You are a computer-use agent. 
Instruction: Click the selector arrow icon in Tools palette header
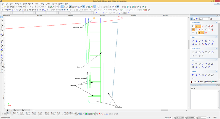click(x=192, y=19)
